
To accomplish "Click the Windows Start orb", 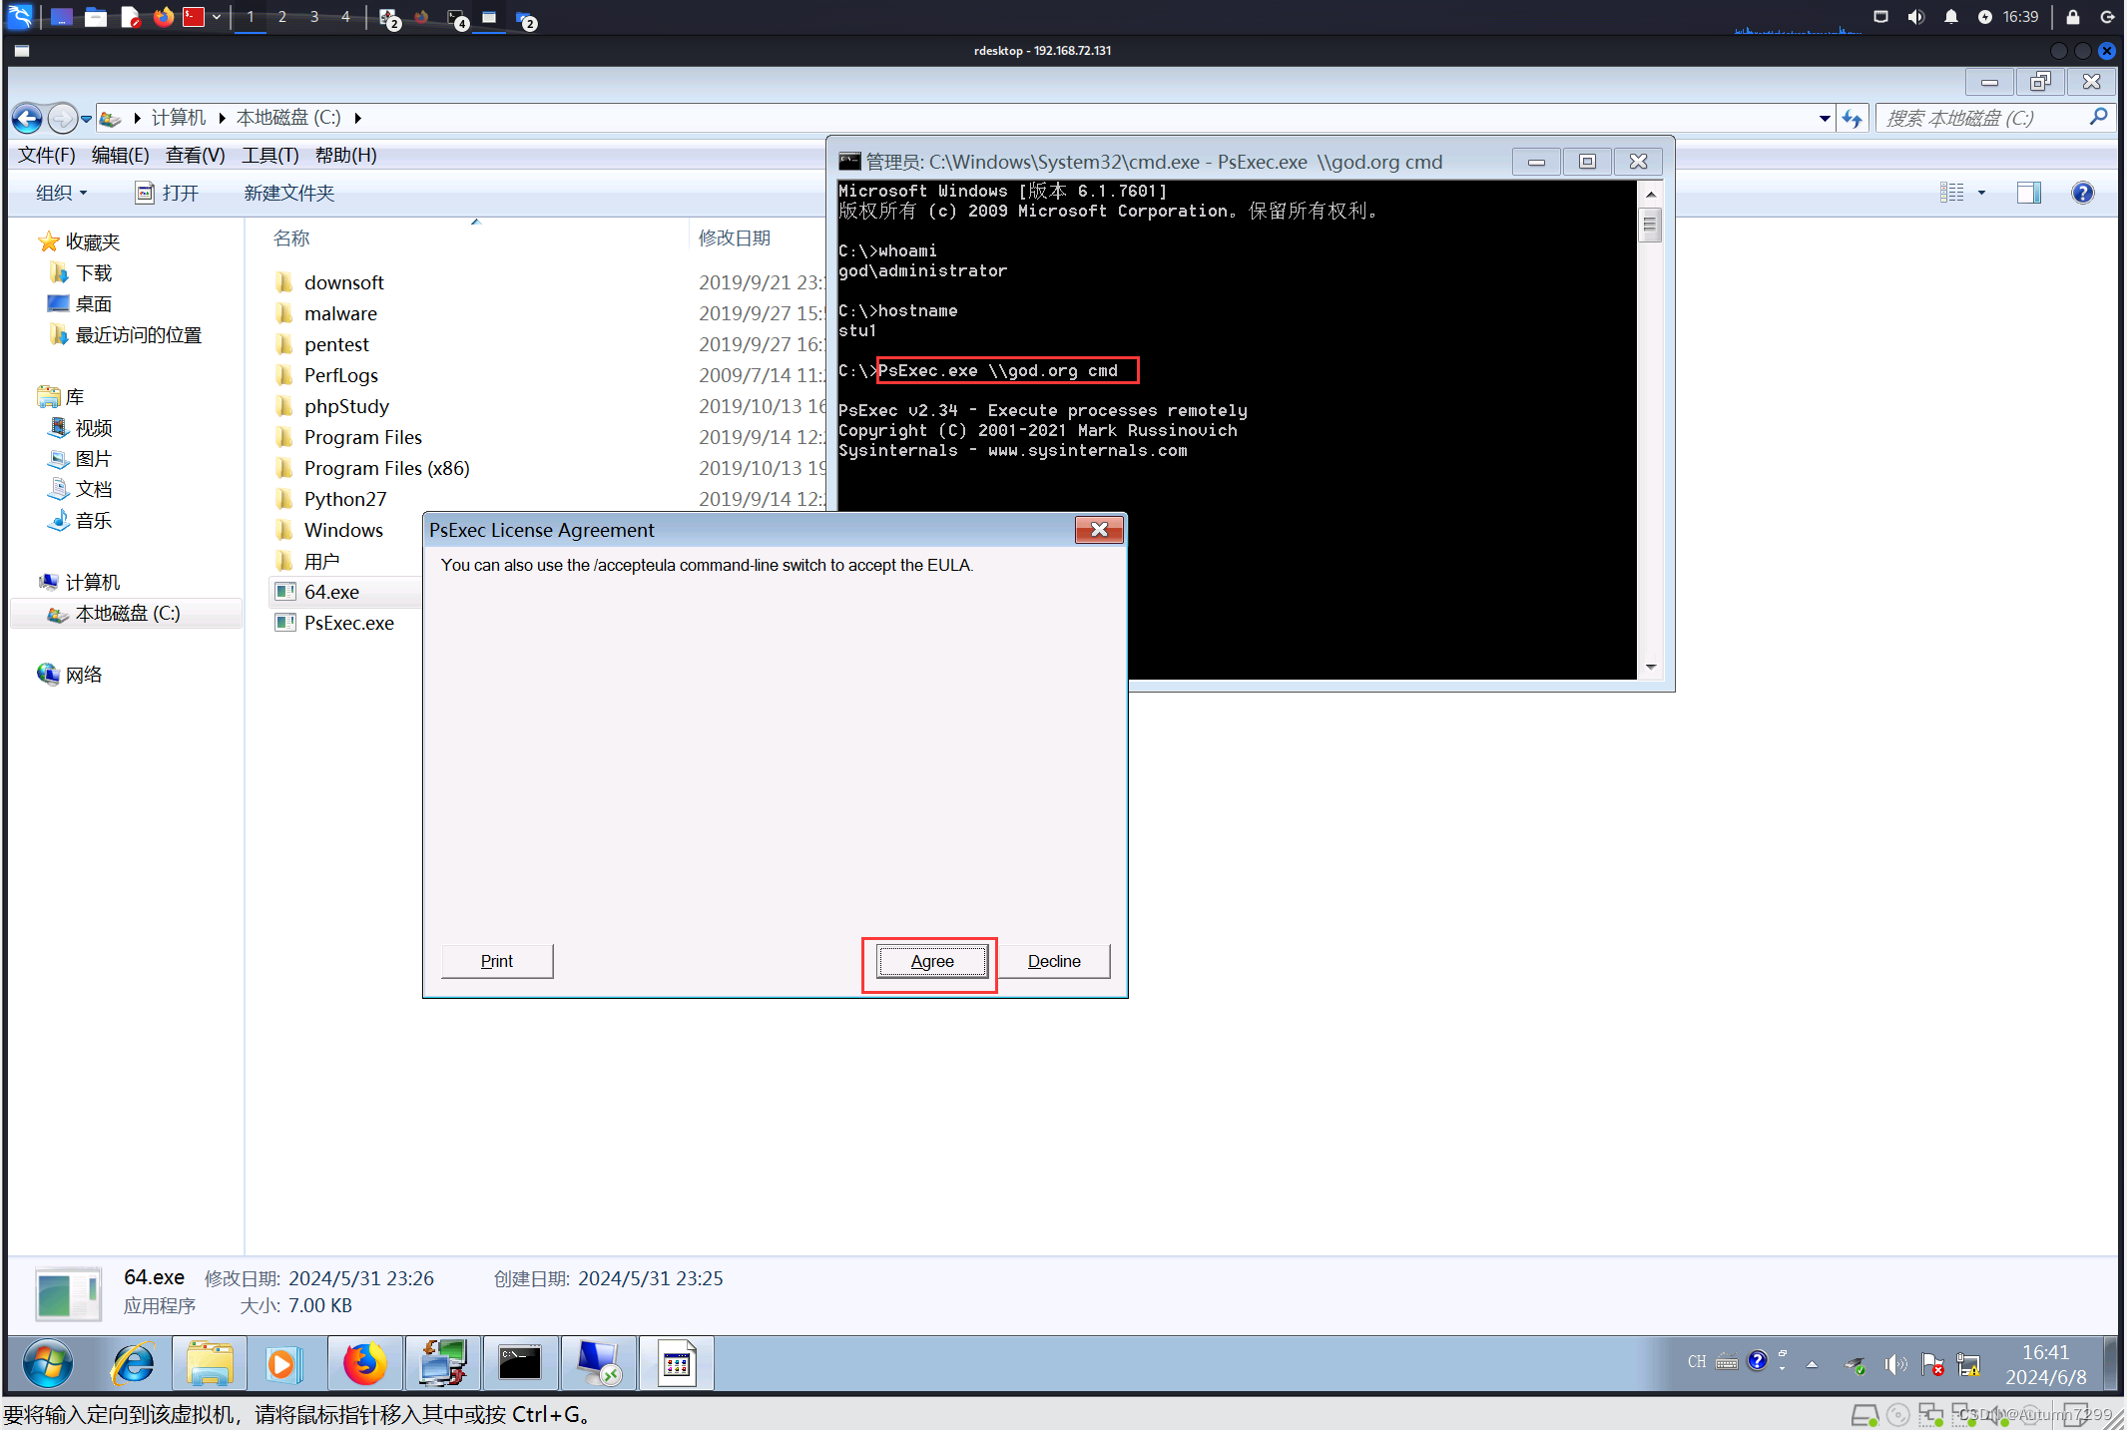I will [x=47, y=1363].
